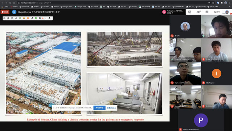This screenshot has width=232, height=131.
Task: Toggle the eye visibility icon in extension toolbar
Action: [8, 18]
